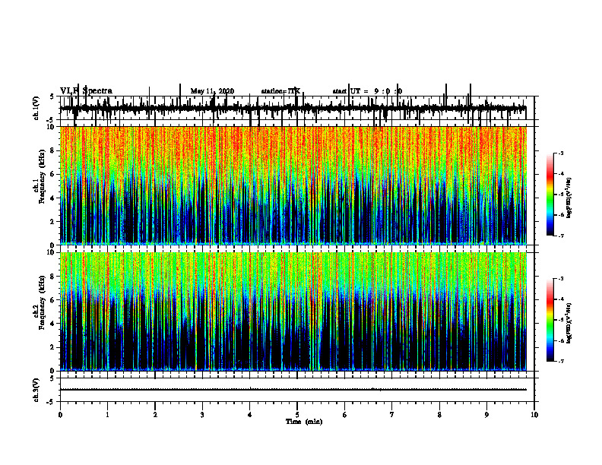Click the log(PSD) label beside ch.1 colorbar
602x465 pixels.
(x=569, y=198)
